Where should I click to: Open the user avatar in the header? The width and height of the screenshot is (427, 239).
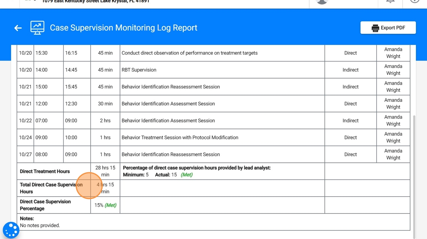(322, 2)
